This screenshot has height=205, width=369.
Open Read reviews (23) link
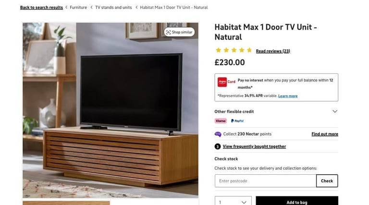click(x=273, y=51)
